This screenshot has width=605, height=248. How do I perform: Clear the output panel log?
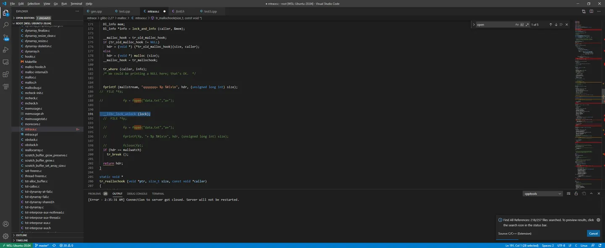click(568, 193)
